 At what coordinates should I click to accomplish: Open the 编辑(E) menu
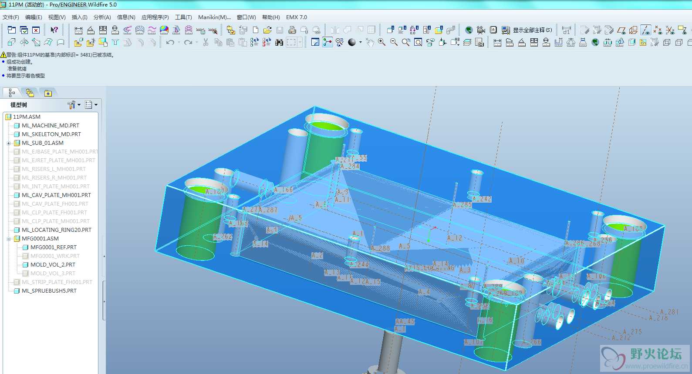34,17
